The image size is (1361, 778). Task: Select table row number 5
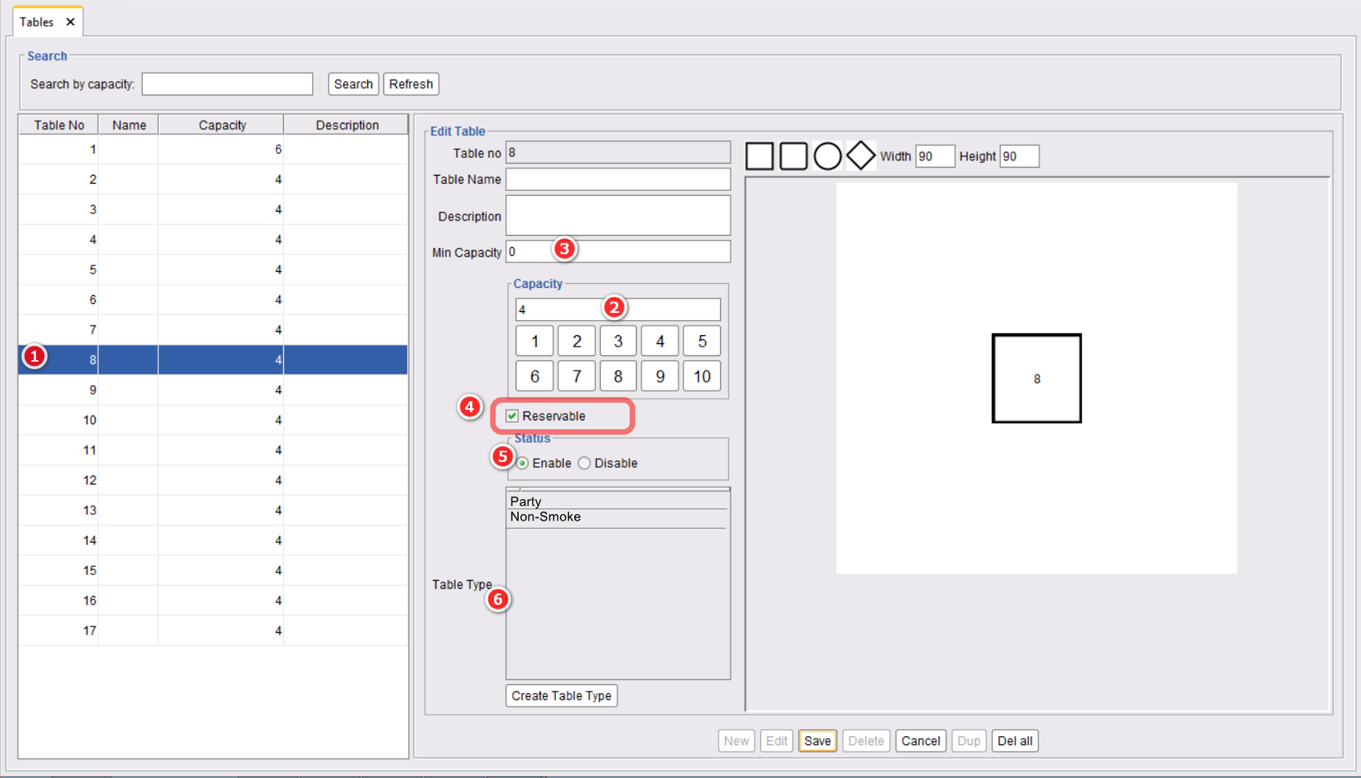coord(213,269)
